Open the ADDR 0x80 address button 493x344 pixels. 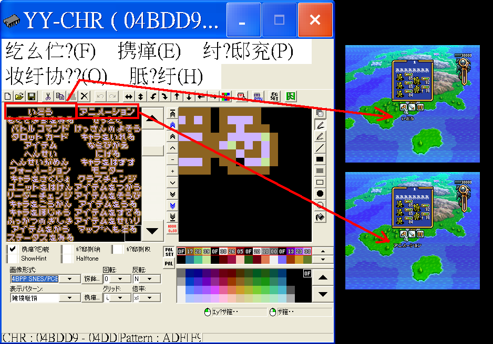(x=172, y=228)
